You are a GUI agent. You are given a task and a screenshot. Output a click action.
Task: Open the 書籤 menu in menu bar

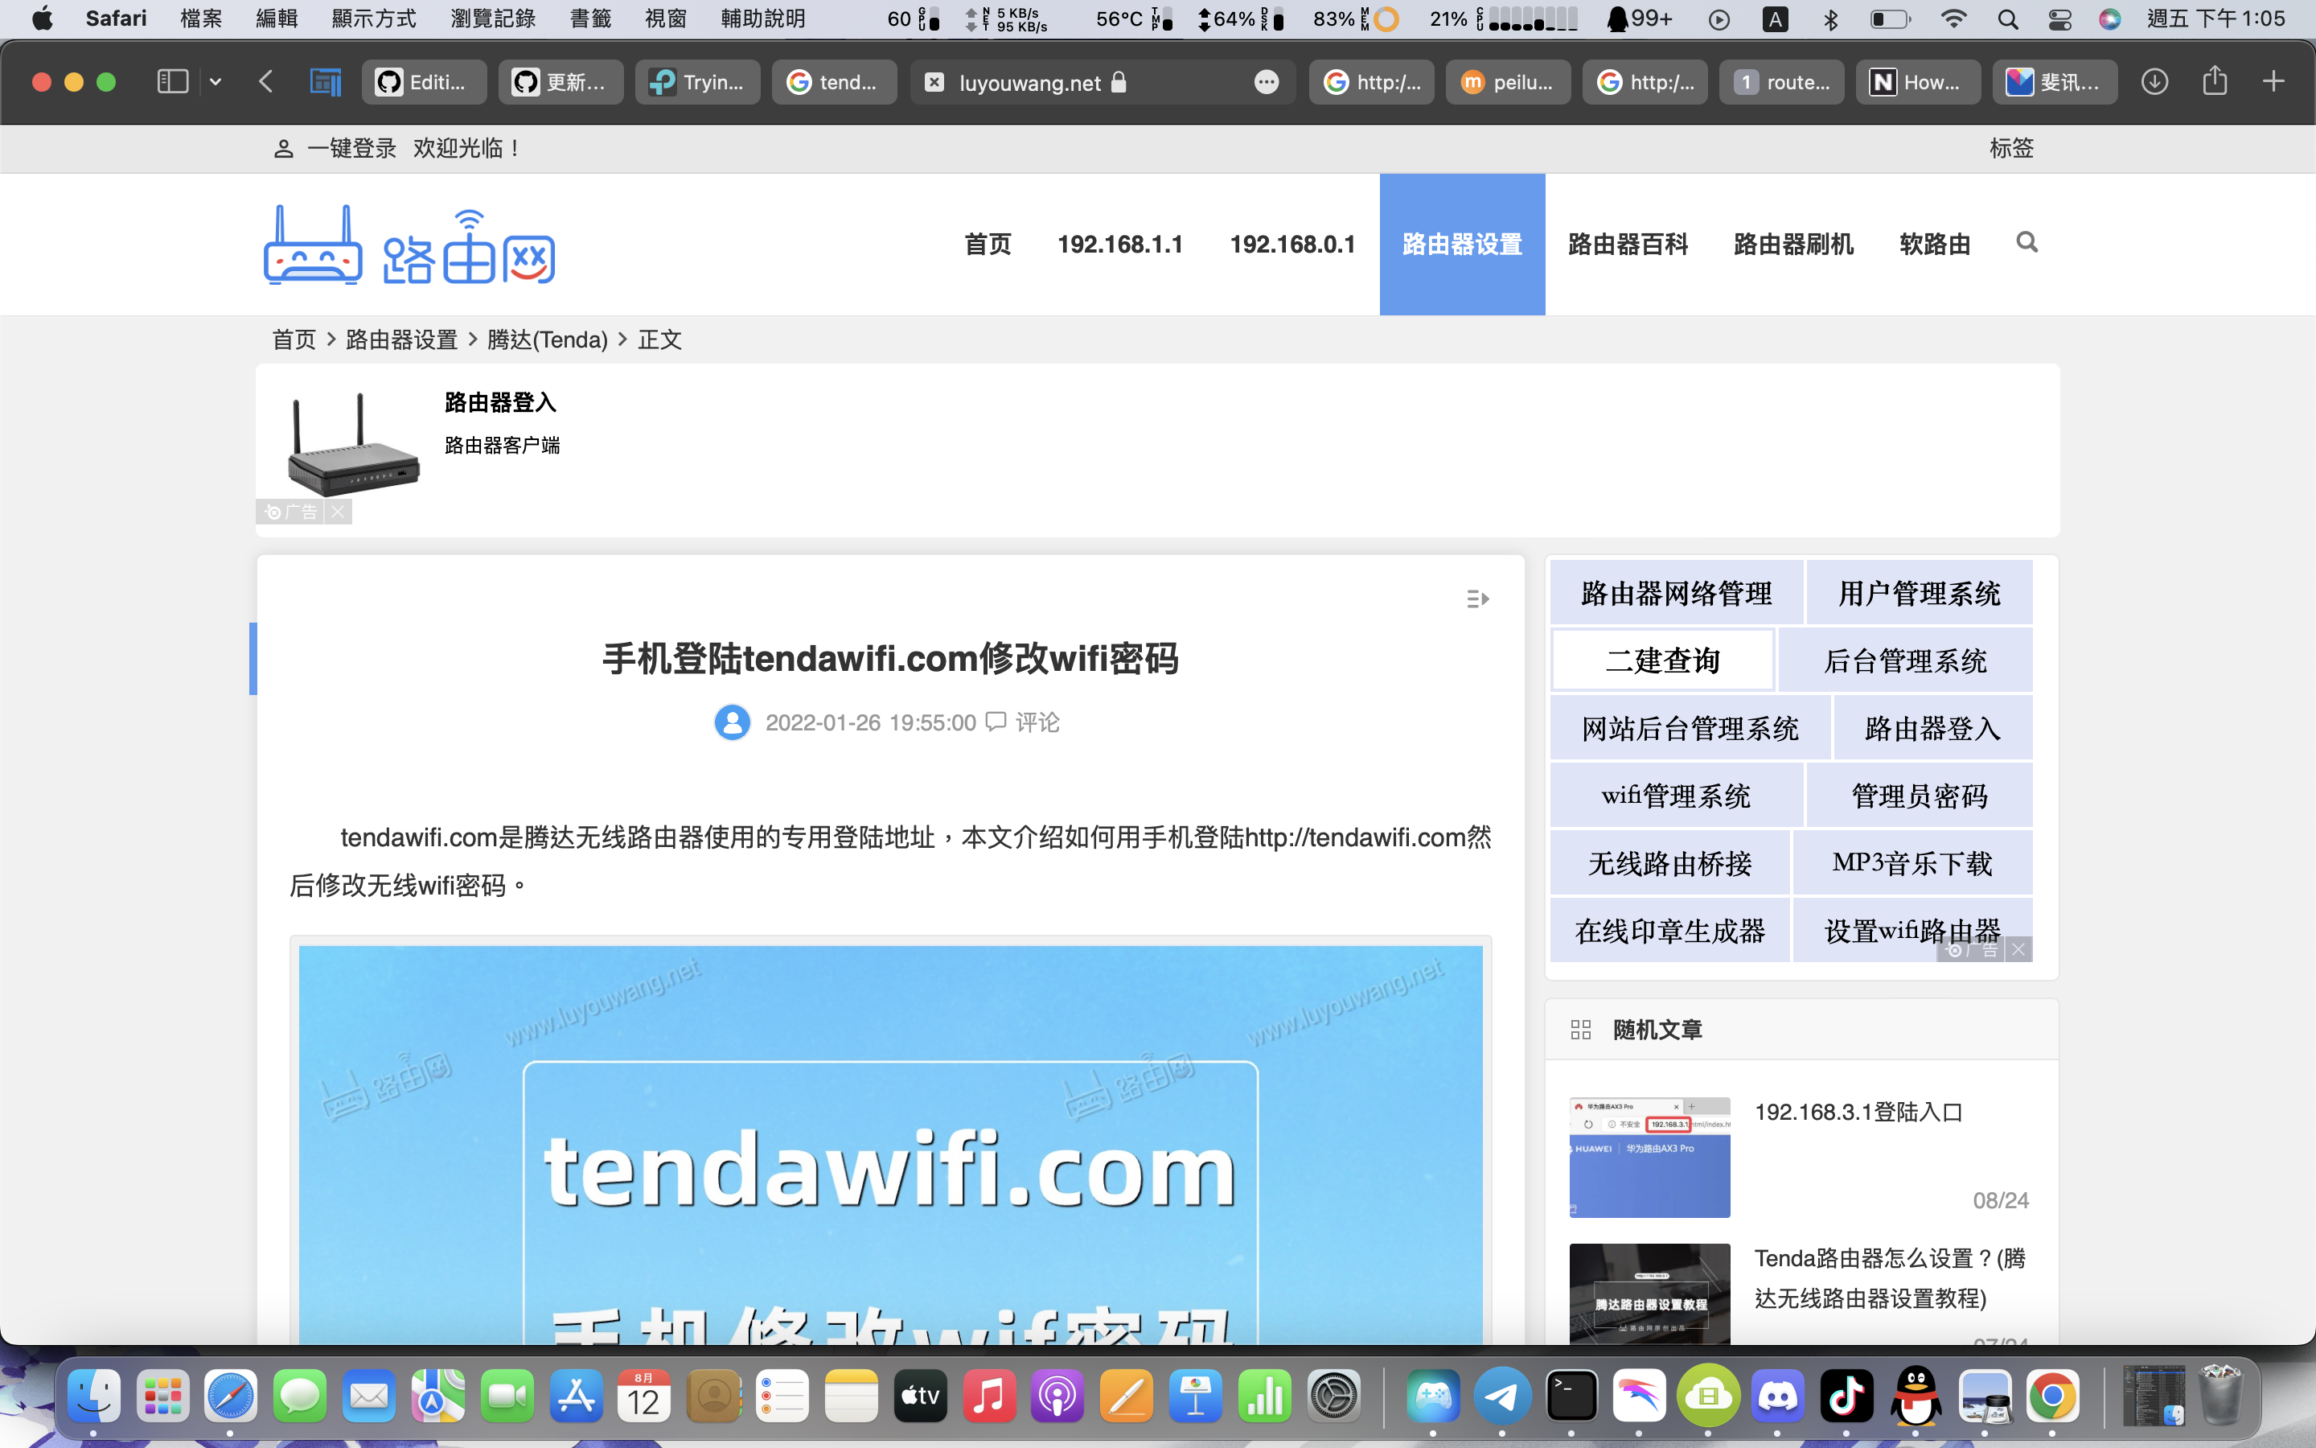point(589,19)
